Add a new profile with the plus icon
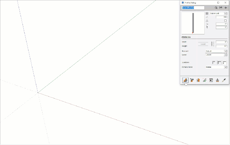This screenshot has width=230, height=145. [226, 8]
